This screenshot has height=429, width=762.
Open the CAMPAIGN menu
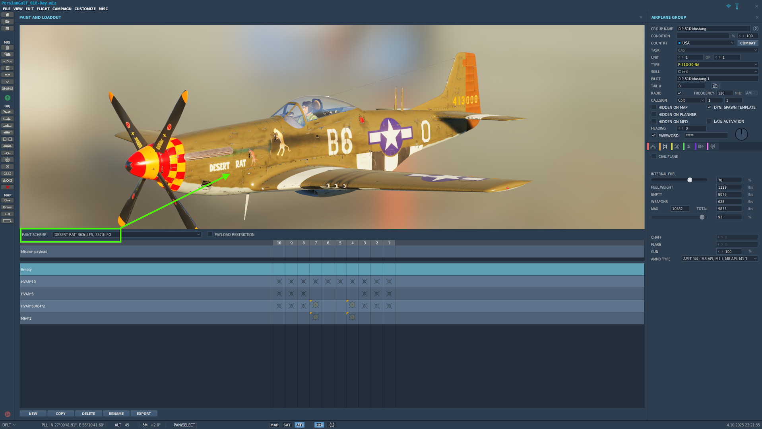[x=62, y=9]
